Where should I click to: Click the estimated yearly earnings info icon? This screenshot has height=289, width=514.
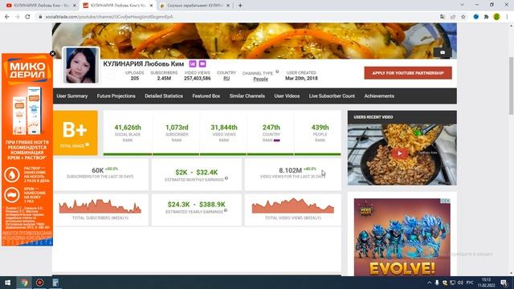[x=226, y=210]
